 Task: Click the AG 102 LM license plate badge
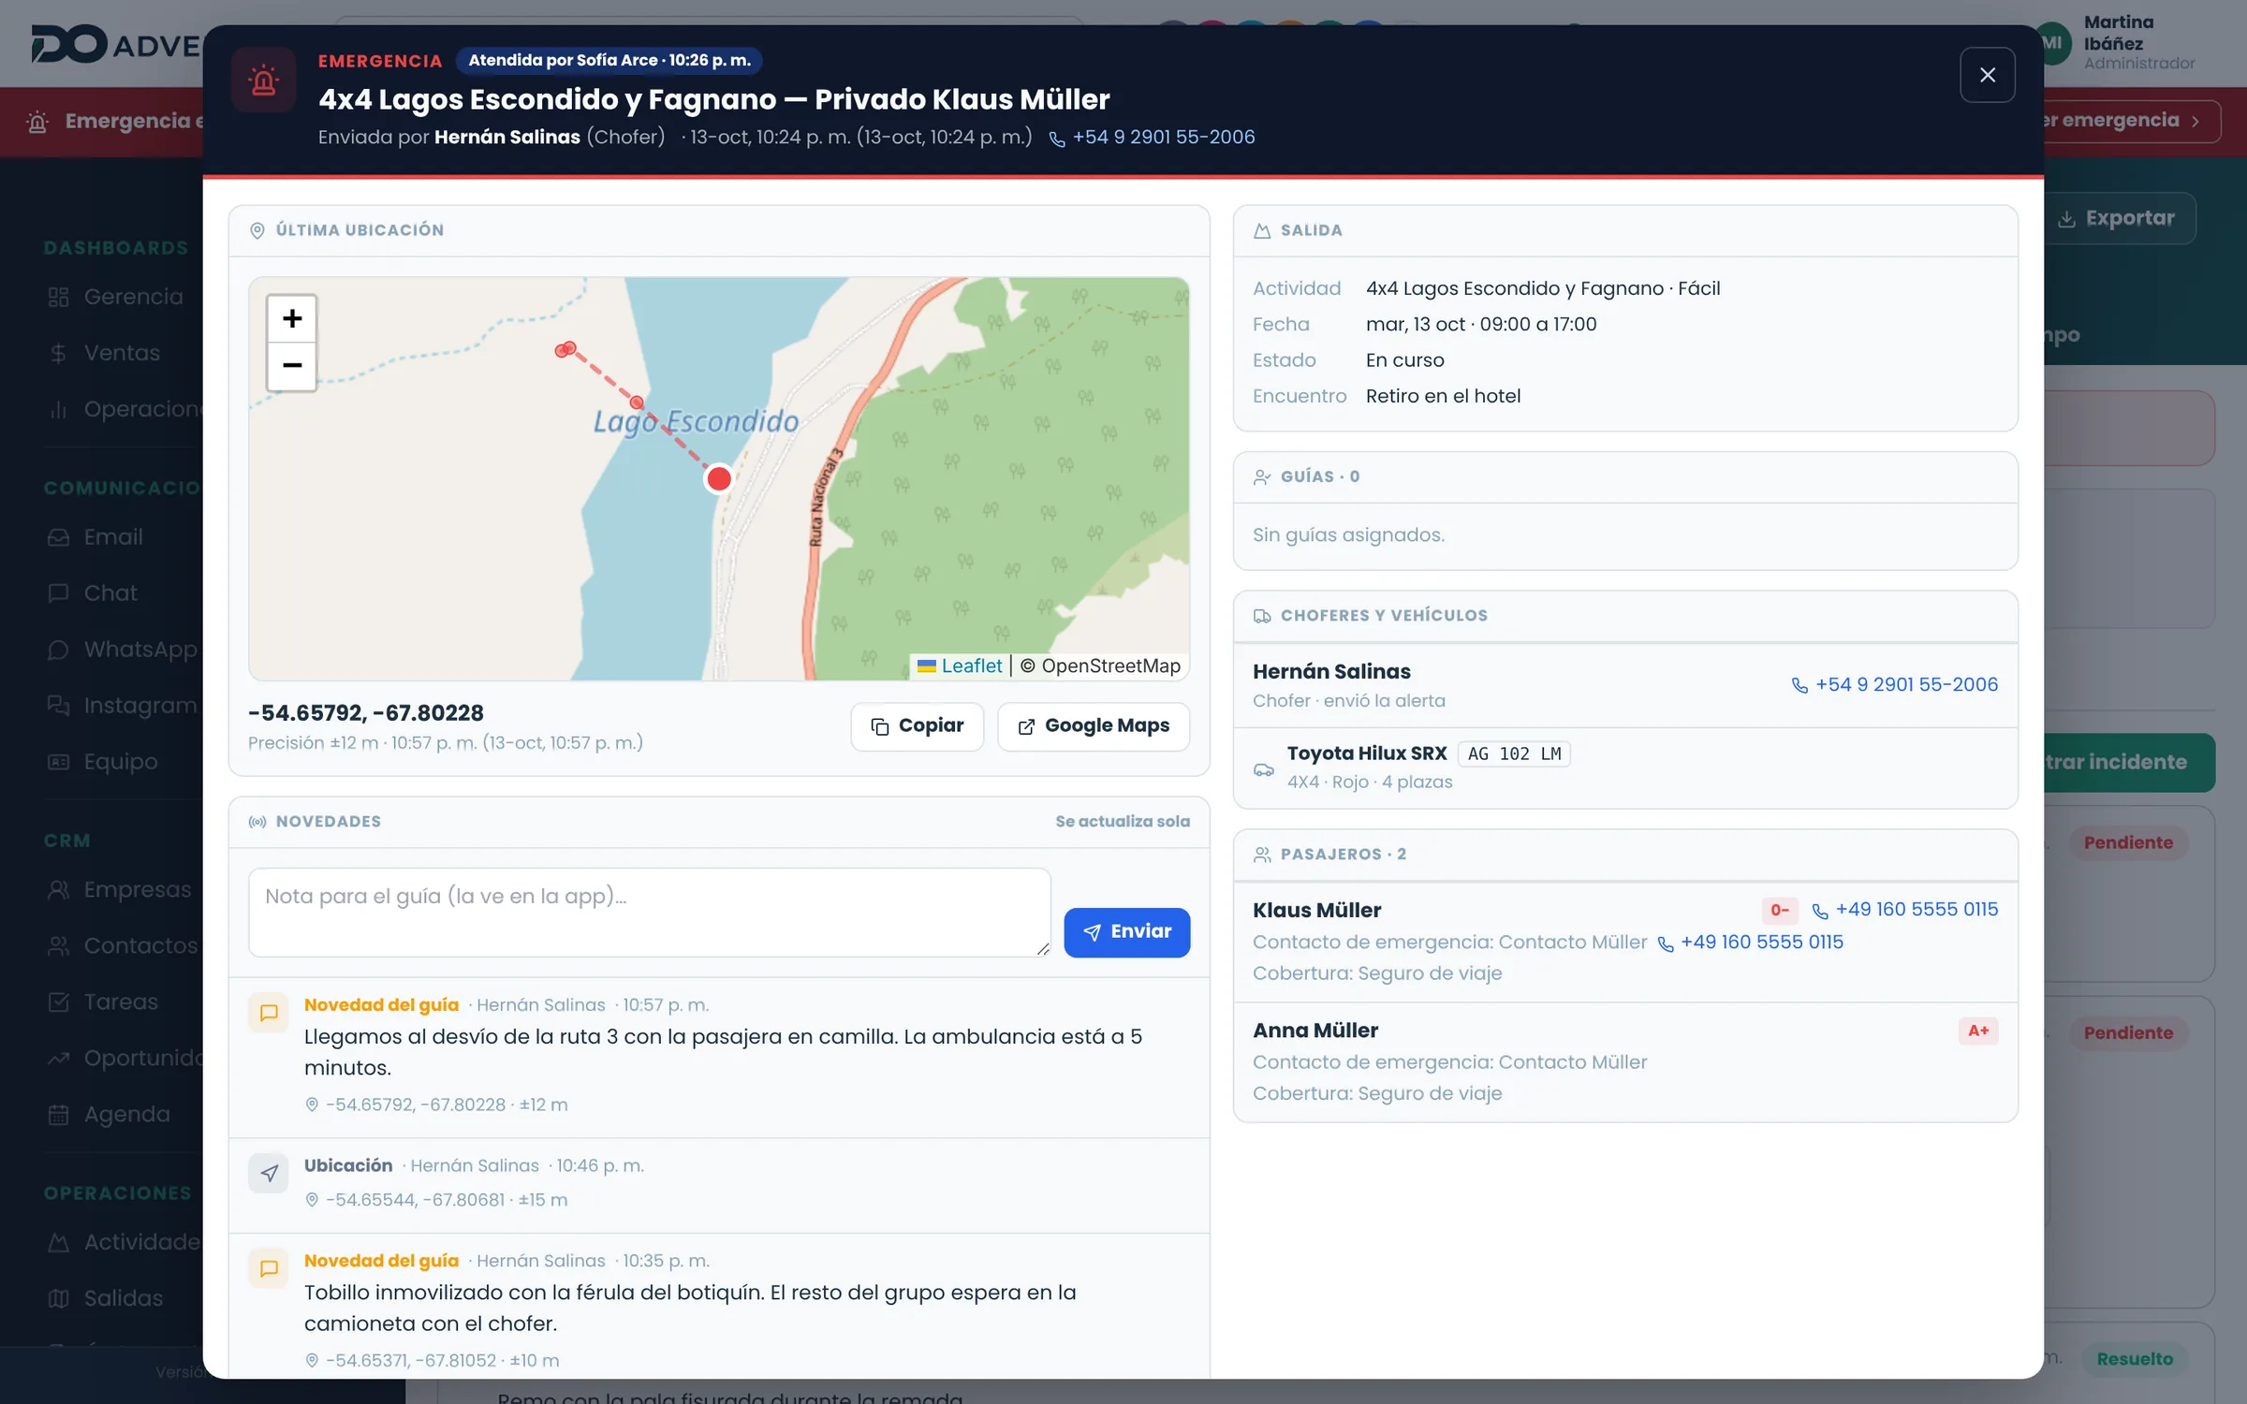[1514, 753]
